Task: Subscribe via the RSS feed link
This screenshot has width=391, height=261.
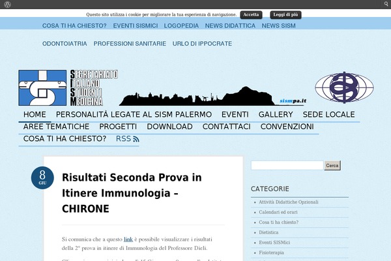Action: point(128,139)
